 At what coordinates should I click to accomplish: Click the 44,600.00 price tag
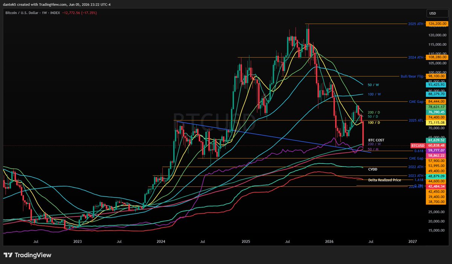[x=437, y=181]
